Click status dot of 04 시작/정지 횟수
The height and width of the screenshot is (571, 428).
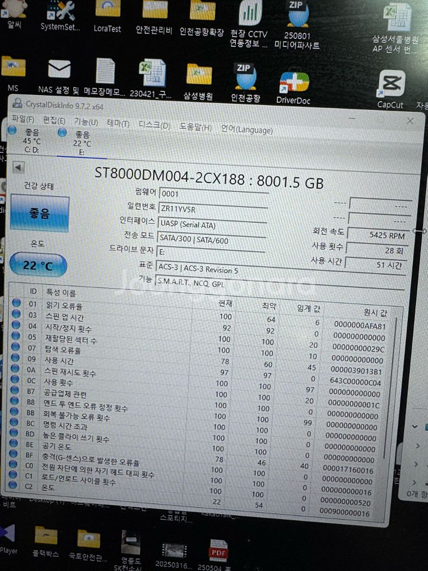tap(16, 324)
